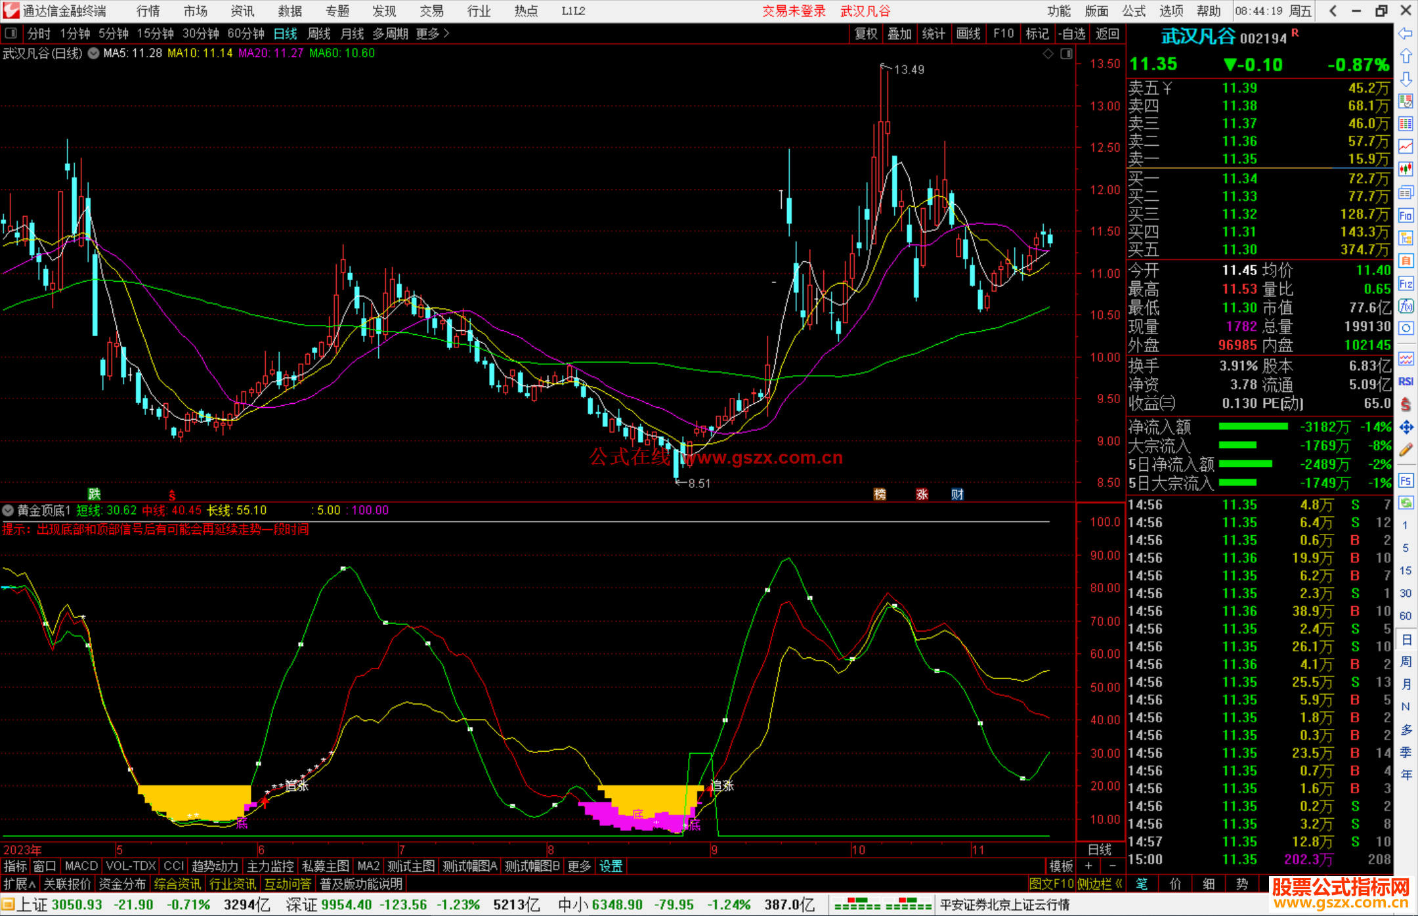Open the 行情 menu
The height and width of the screenshot is (916, 1418).
click(148, 11)
